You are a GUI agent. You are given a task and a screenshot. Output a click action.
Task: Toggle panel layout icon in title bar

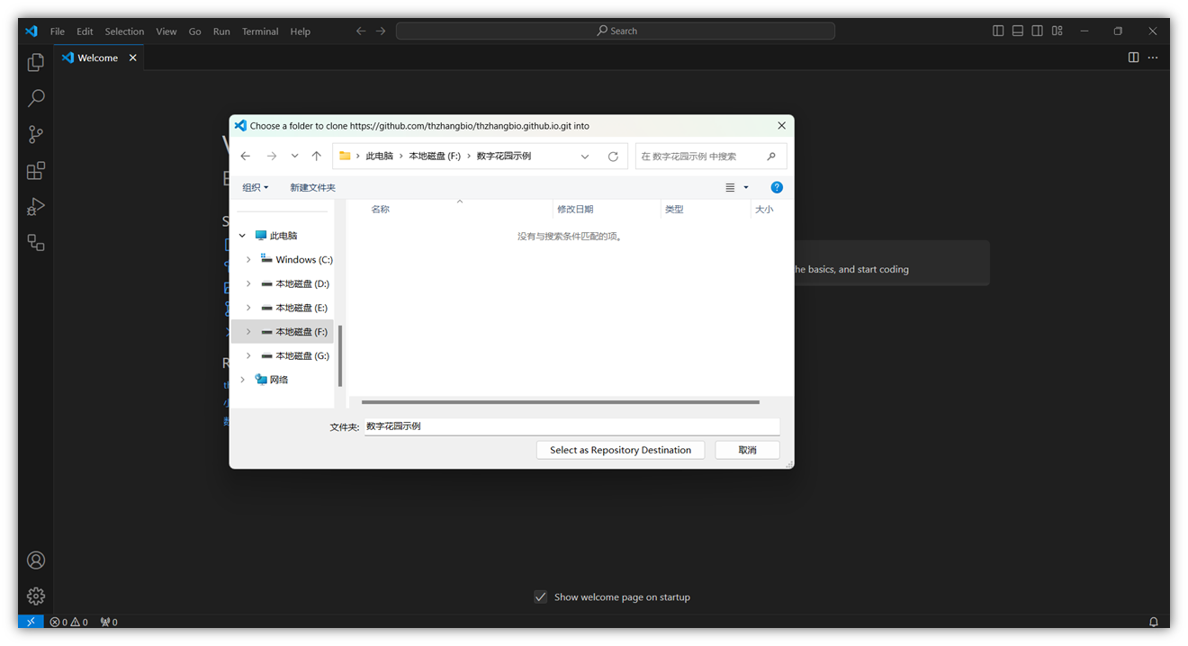tap(1018, 31)
